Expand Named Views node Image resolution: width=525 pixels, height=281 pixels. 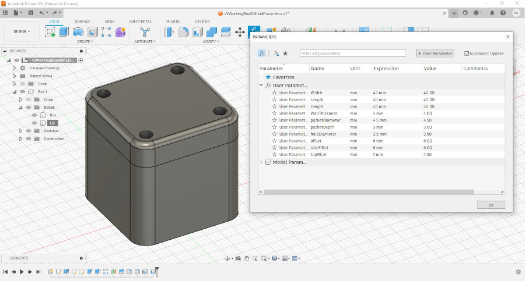[x=15, y=76]
